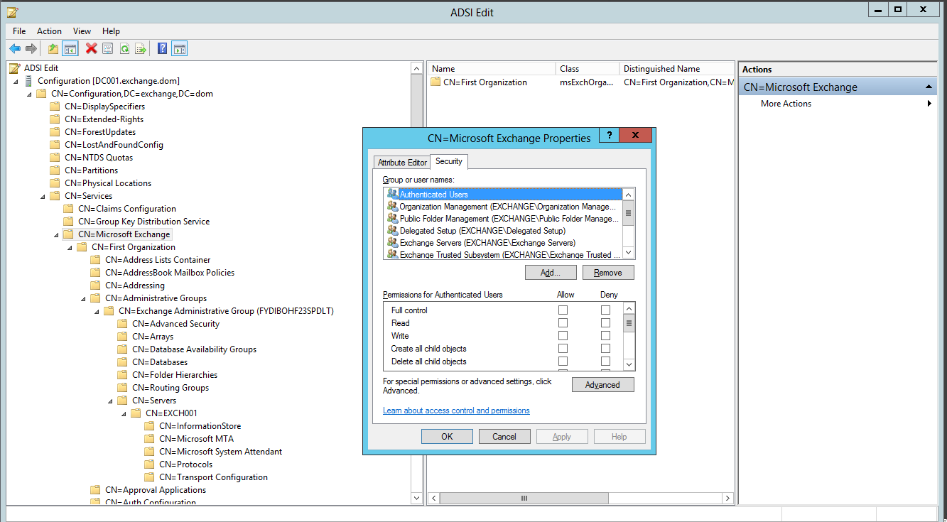Collapse the CN=Microsoft Exchange tree node
The image size is (947, 522).
point(56,235)
